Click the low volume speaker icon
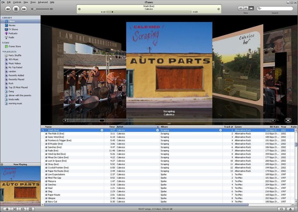Viewport: 298px width, 212px height. pos(32,9)
